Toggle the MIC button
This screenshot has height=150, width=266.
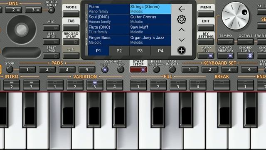pyautogui.click(x=51, y=27)
